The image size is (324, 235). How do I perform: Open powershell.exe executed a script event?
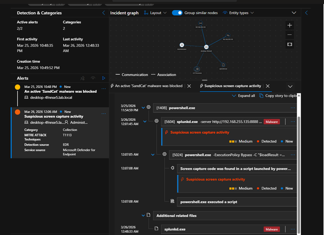tap(237, 202)
